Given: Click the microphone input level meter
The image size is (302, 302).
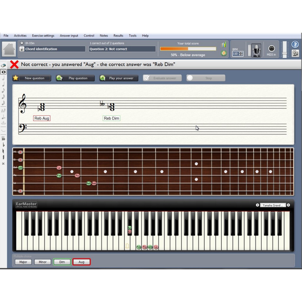Looking at the screenshot, I should (250, 50).
